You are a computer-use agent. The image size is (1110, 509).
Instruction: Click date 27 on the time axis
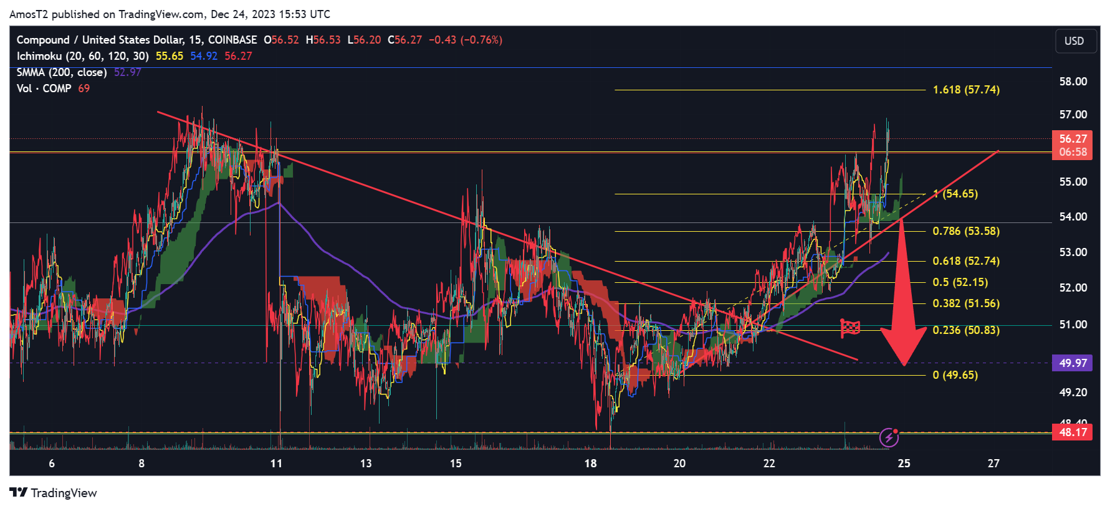click(993, 464)
